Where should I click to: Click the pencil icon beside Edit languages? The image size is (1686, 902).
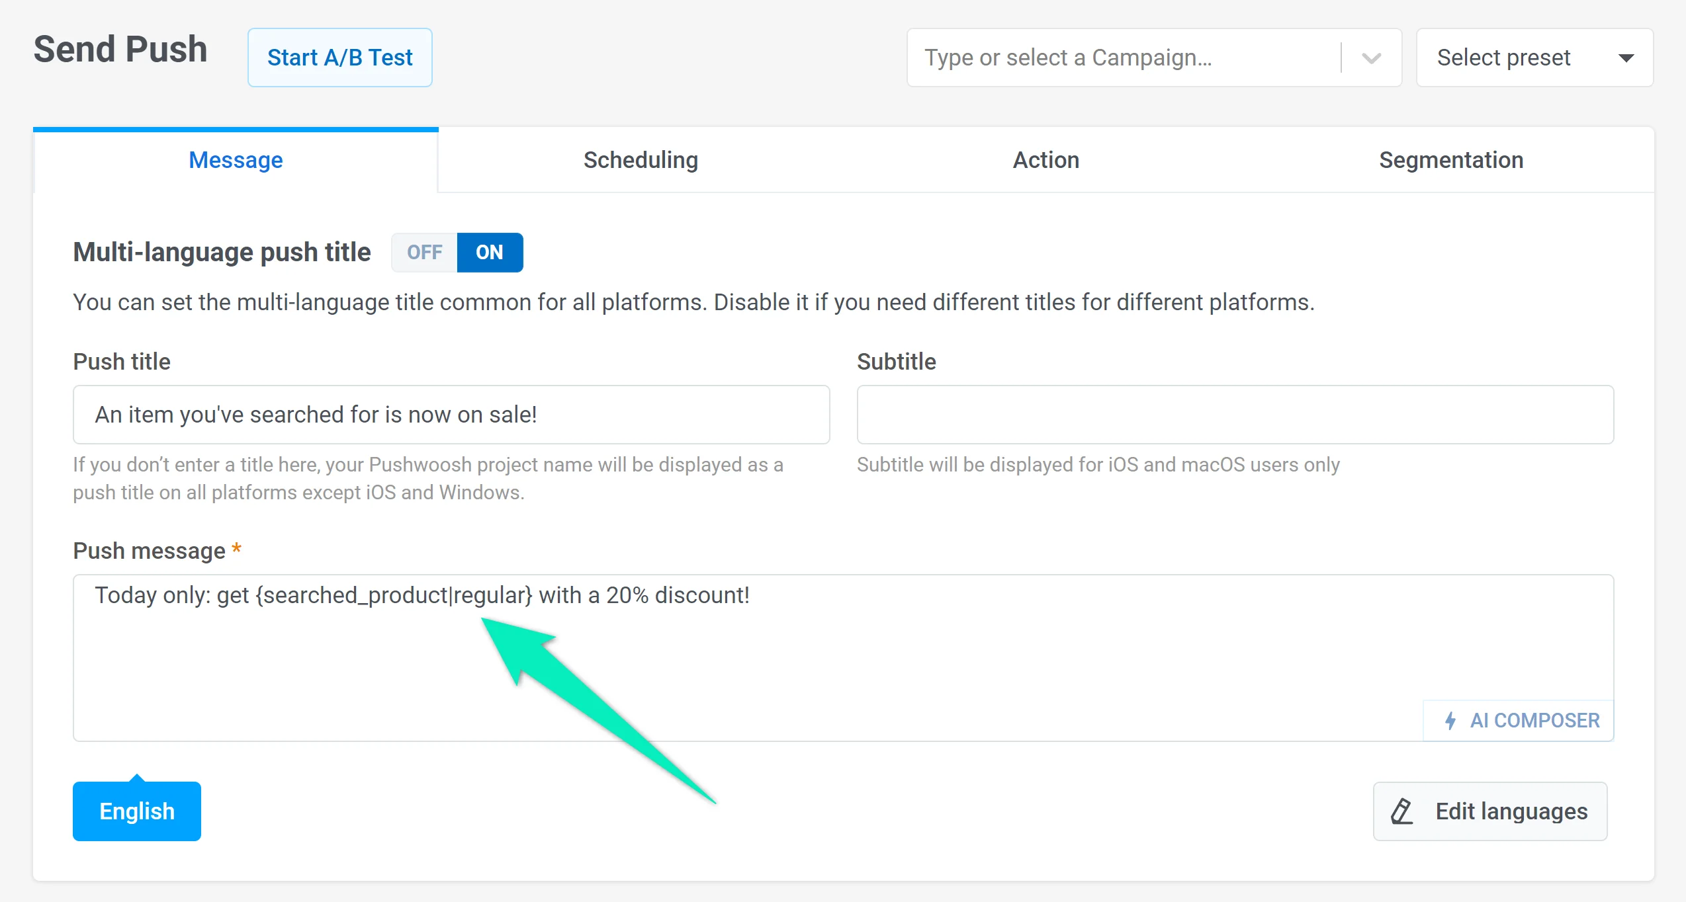point(1401,811)
